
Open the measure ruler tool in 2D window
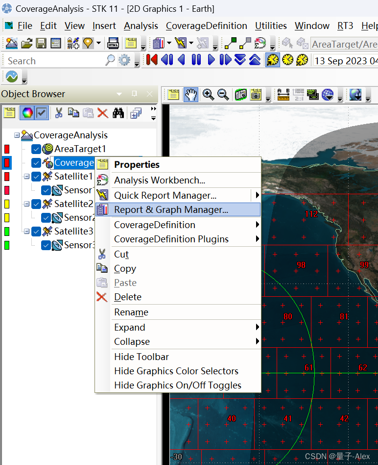coord(283,95)
